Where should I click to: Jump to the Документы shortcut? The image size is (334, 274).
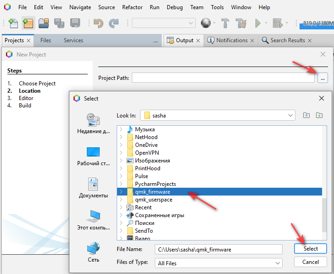[x=93, y=188]
